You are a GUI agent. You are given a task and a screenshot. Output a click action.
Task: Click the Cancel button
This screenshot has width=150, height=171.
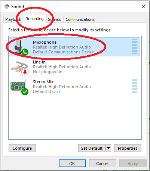(x=102, y=164)
